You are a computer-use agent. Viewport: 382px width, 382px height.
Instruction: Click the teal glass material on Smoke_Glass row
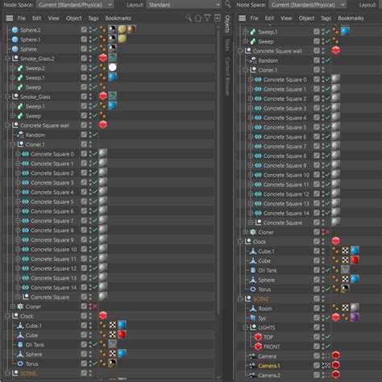tap(113, 96)
